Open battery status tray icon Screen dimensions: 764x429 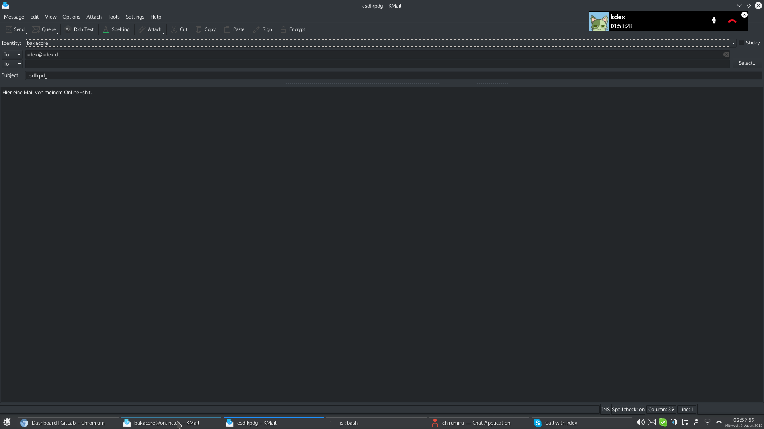(x=674, y=423)
